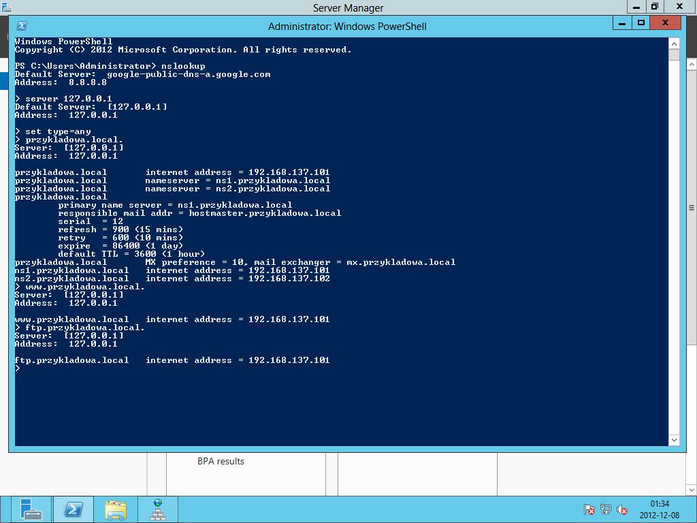Screen dimensions: 697x523
Task: Open the muted volume tray icon
Action: click(x=622, y=509)
